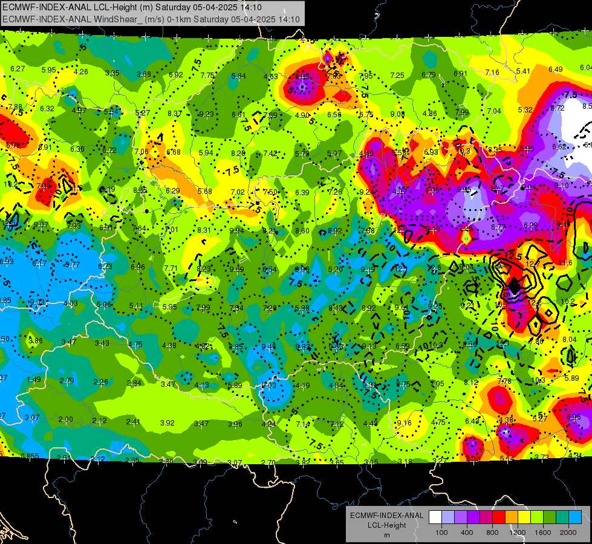Select the white legend color swatch

click(435, 517)
